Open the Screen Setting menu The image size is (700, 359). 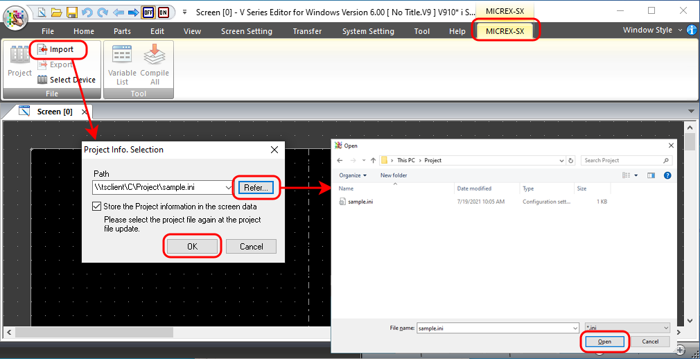pos(246,31)
